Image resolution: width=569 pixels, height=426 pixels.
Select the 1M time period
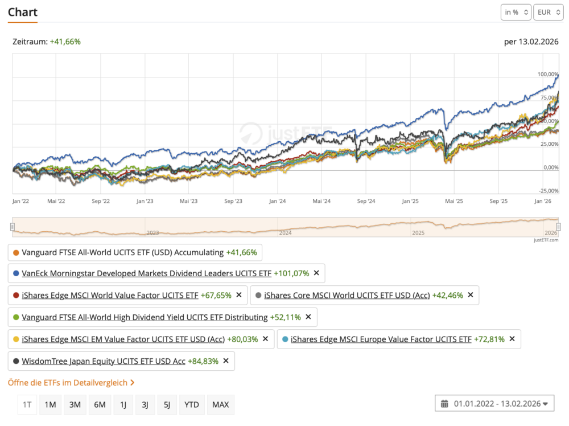(50, 404)
